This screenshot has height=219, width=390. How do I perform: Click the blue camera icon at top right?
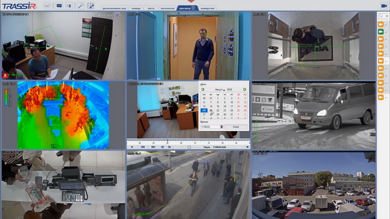coord(383,6)
